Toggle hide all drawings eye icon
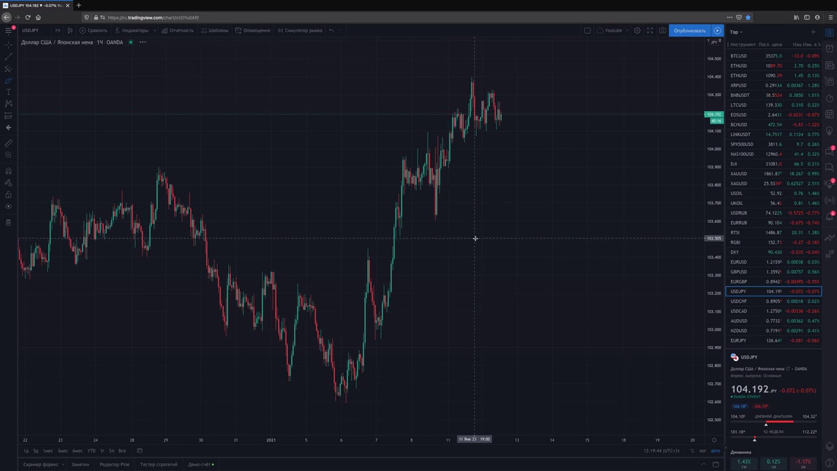 click(x=9, y=206)
